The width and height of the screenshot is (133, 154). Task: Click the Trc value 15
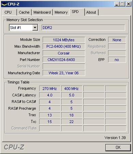click(x=50, y=122)
